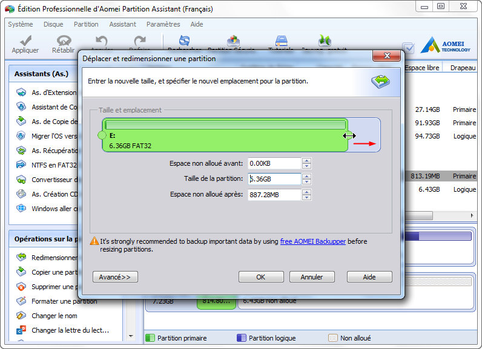Select the row with 27.14GB free
The image size is (482, 349).
[x=441, y=109]
